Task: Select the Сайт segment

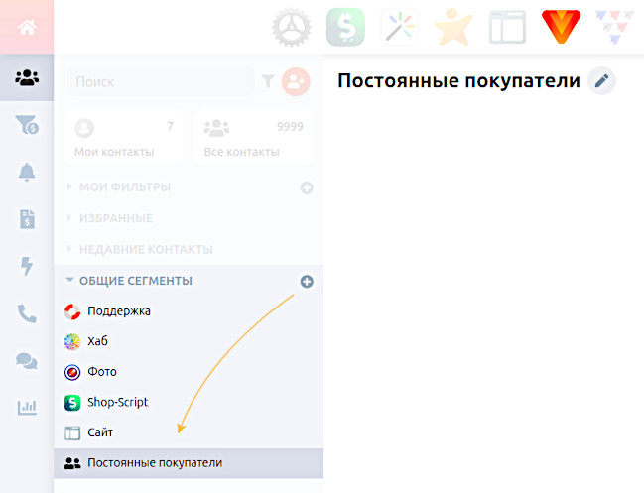Action: click(189, 432)
